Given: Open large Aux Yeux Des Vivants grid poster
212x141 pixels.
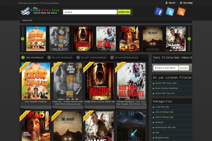Looking at the screenshot, I should click(x=131, y=81).
